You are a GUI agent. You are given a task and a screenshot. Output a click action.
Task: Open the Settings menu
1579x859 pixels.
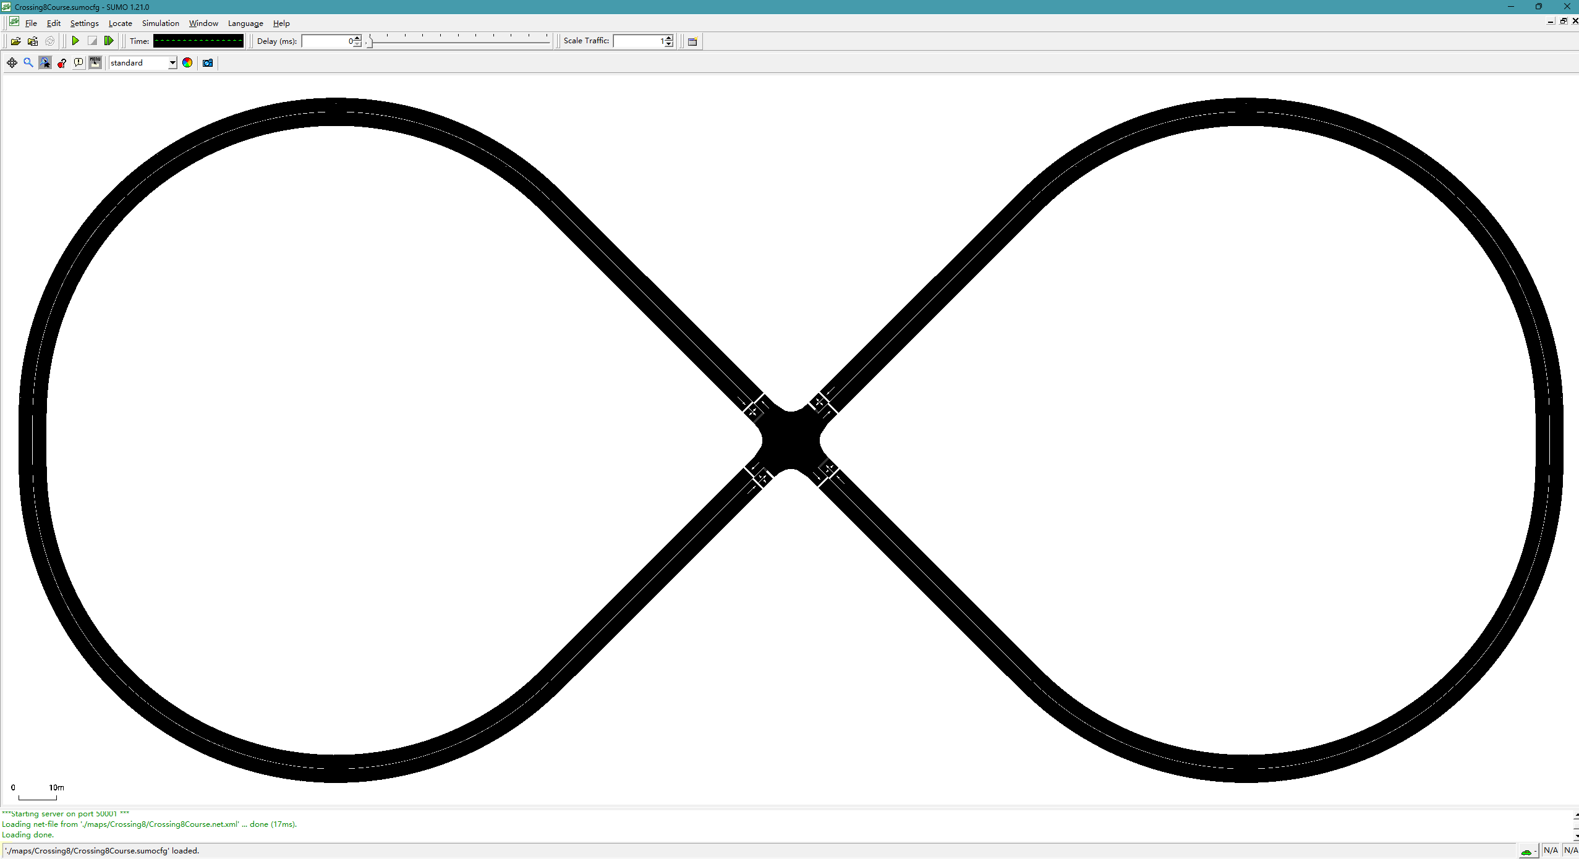[84, 23]
